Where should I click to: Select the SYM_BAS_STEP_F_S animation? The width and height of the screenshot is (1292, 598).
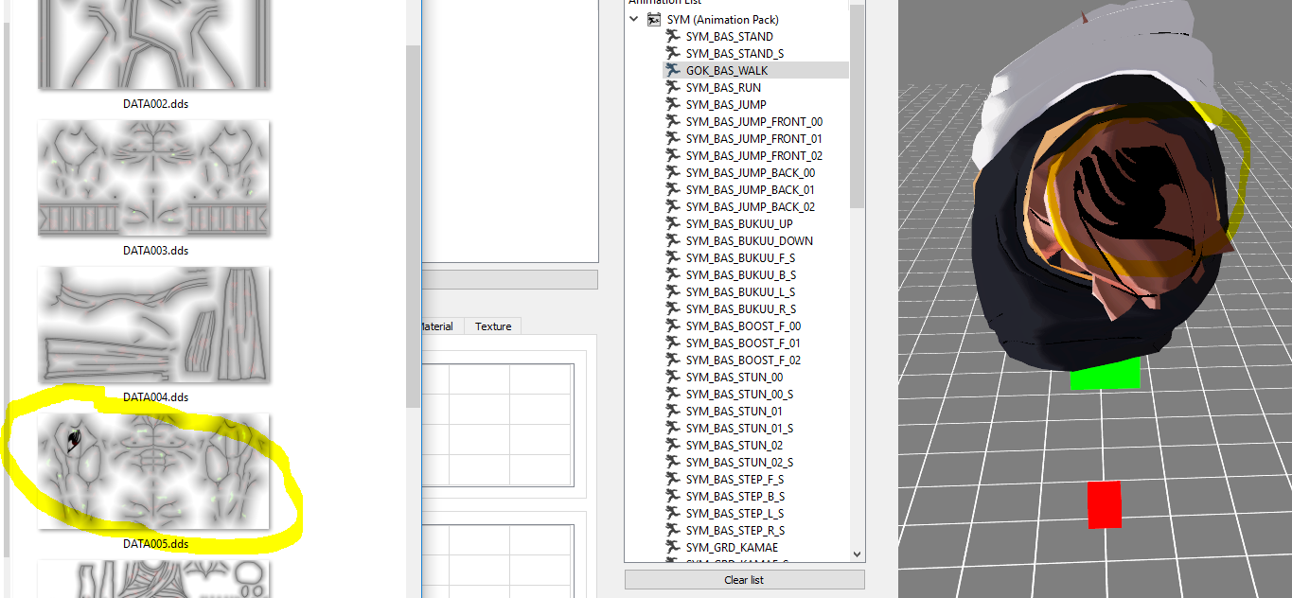tap(735, 479)
